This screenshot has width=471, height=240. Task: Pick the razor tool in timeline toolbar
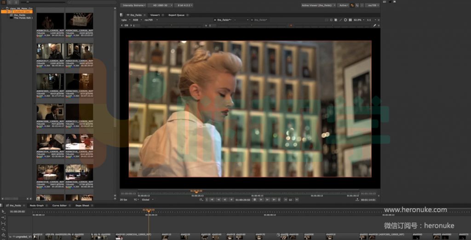tap(3, 229)
